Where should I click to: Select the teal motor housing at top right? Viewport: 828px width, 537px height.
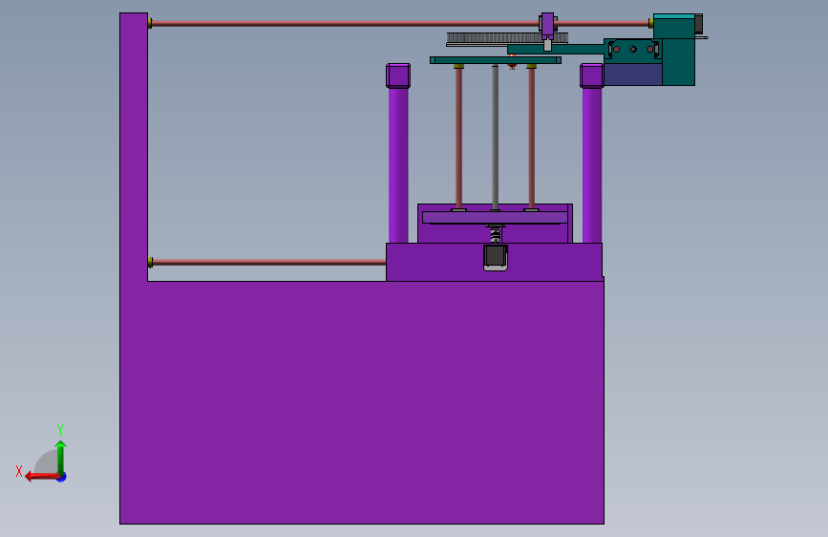tap(679, 50)
